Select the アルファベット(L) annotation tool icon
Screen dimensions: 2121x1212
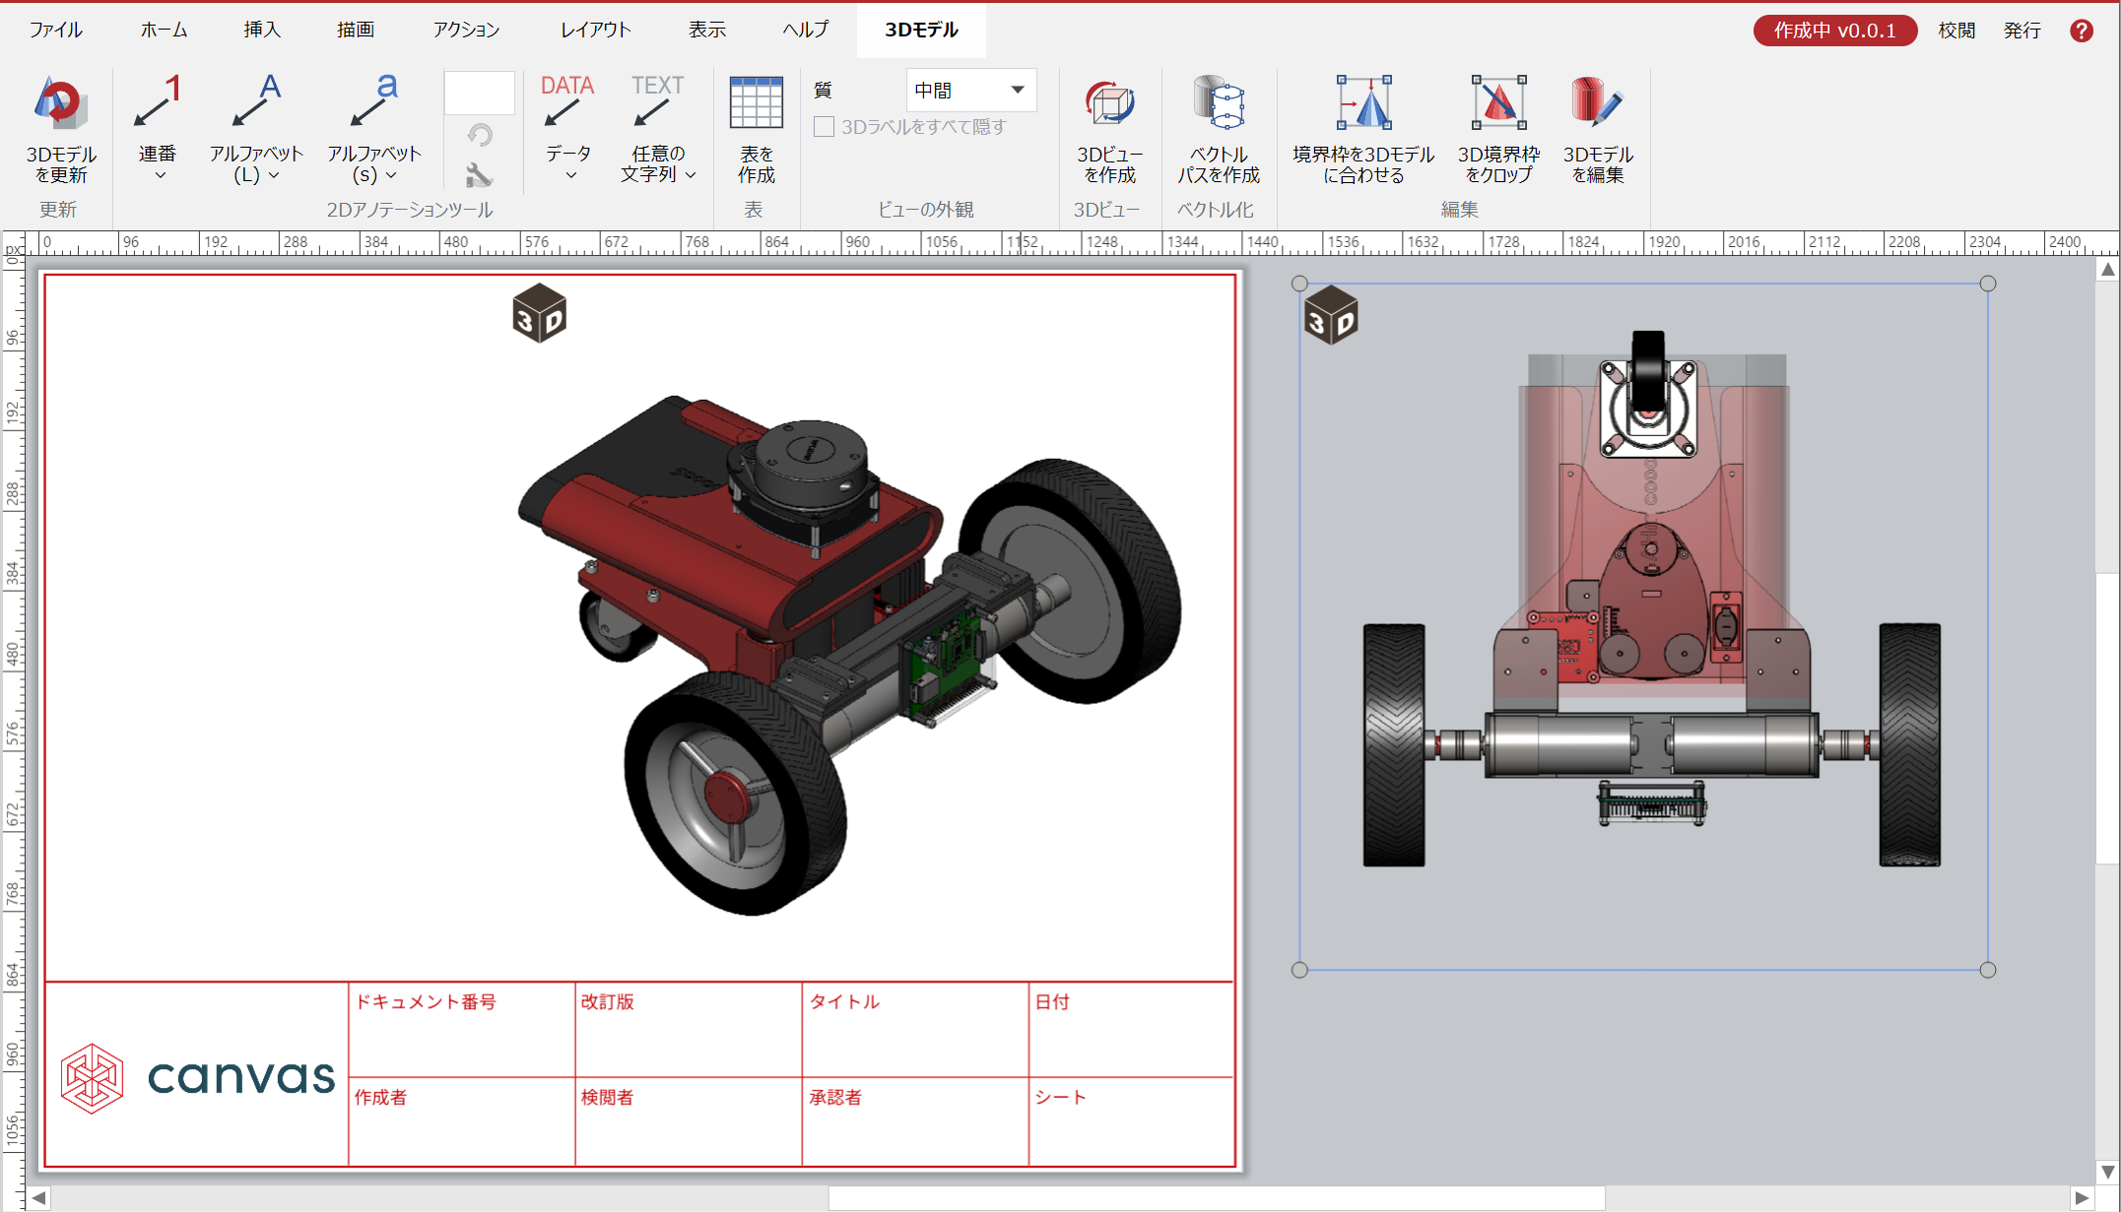[x=256, y=101]
